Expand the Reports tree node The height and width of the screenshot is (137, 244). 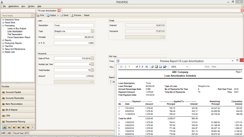[3, 40]
